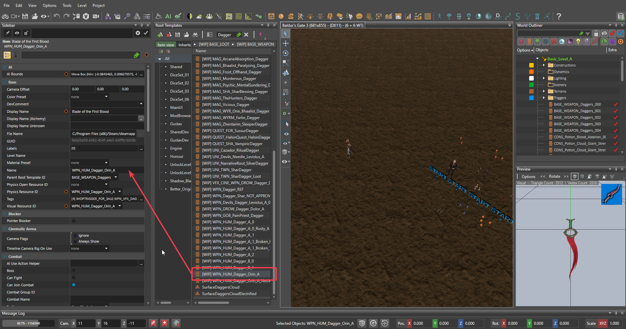Click the lock icon in World Outliner
The height and width of the screenshot is (329, 626).
click(596, 33)
